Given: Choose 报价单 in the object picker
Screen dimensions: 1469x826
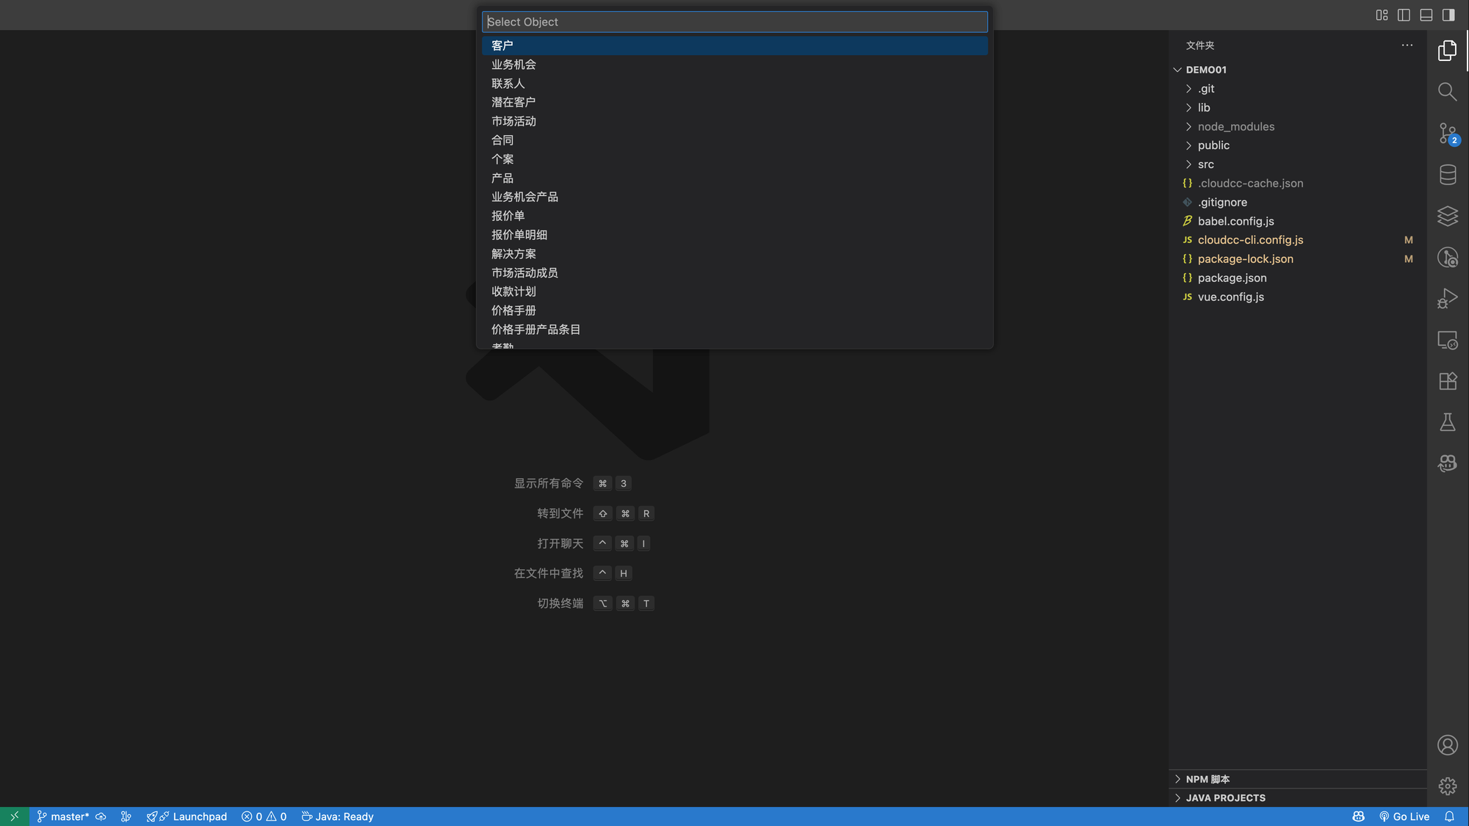Looking at the screenshot, I should click(x=508, y=216).
